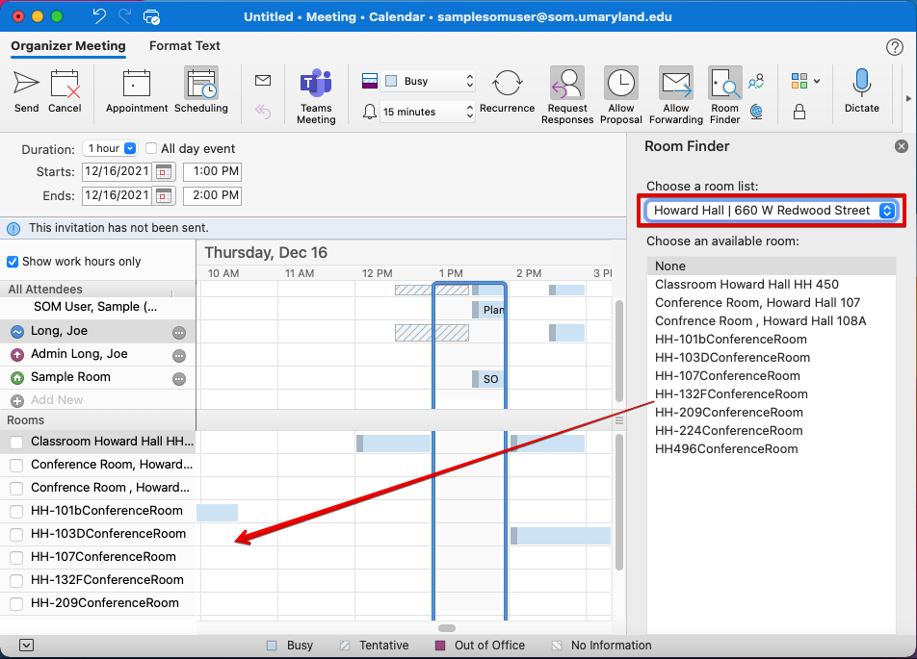Click the Request Responses icon

click(x=567, y=85)
